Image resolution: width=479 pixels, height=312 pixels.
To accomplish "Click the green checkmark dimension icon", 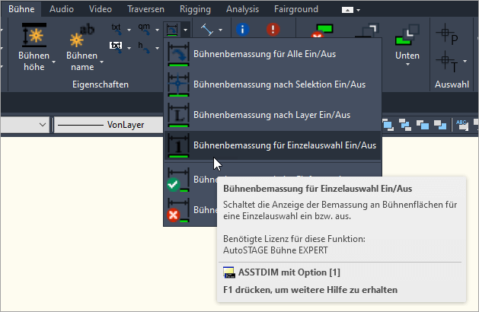I will (x=177, y=180).
